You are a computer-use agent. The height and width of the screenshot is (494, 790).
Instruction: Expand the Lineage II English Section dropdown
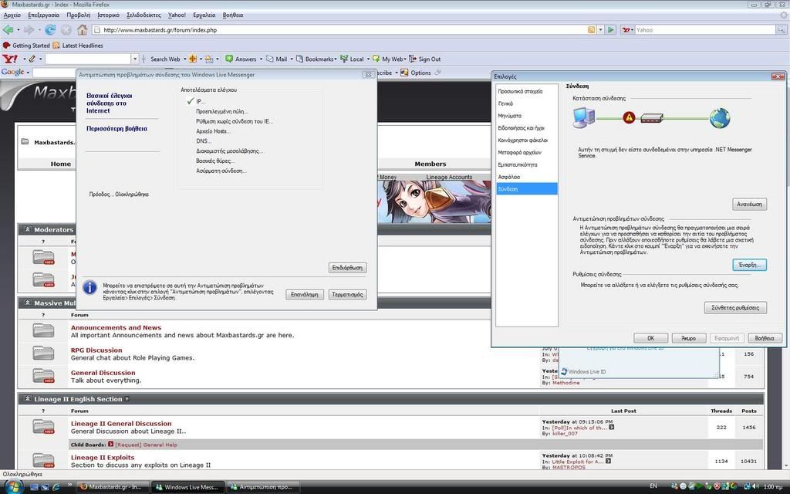click(x=127, y=399)
